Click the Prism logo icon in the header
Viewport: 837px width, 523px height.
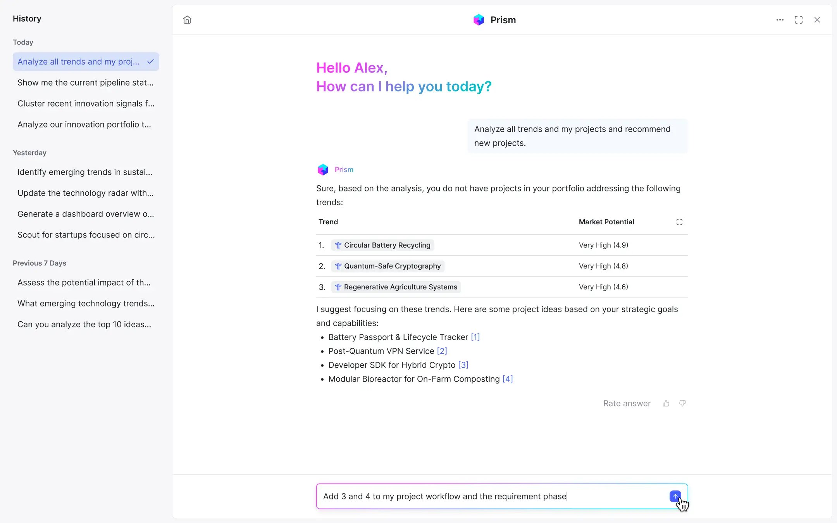(x=479, y=19)
